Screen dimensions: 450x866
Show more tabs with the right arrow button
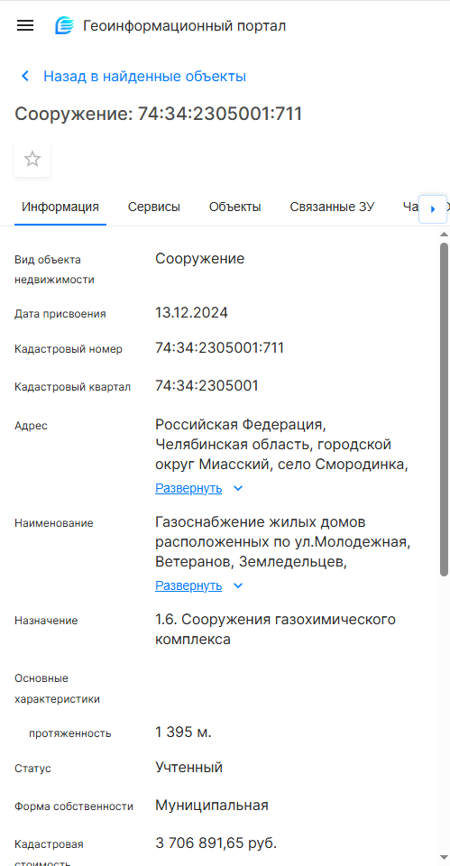point(433,208)
